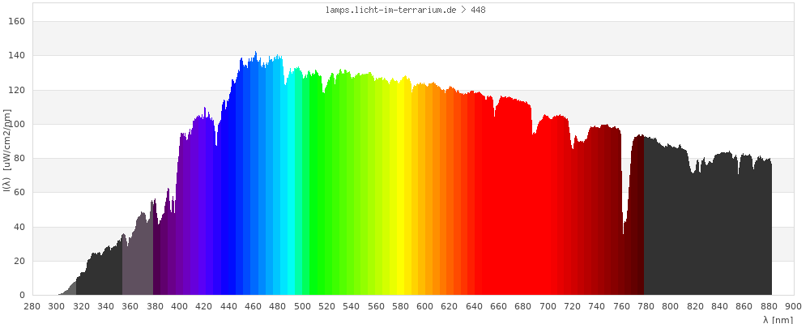Click the 100 label on the intensity axis

coord(18,124)
